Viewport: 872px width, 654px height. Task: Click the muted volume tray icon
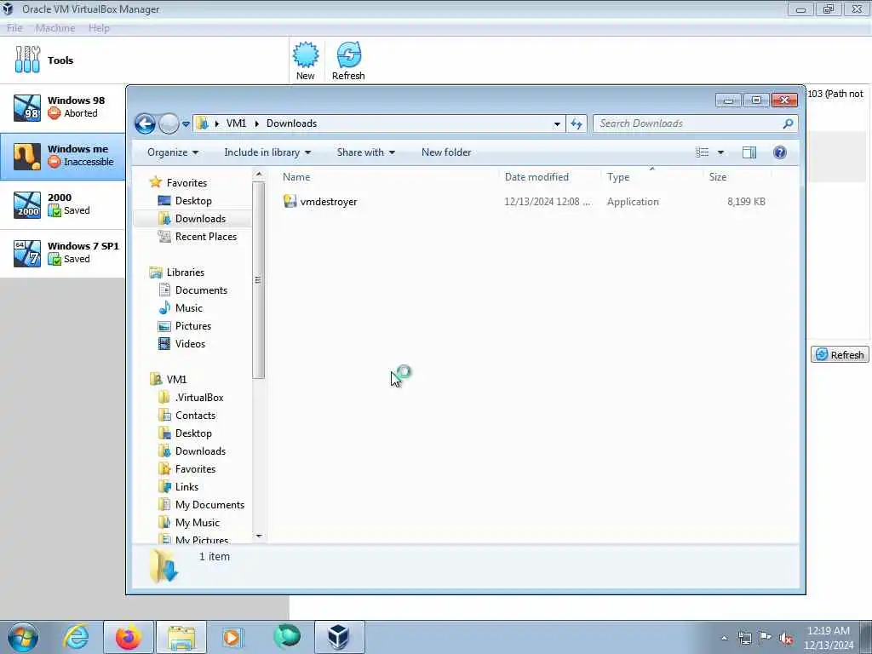coord(786,638)
